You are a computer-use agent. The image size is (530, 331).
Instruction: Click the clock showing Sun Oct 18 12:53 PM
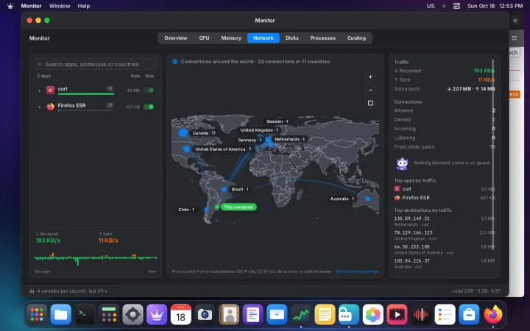click(495, 6)
